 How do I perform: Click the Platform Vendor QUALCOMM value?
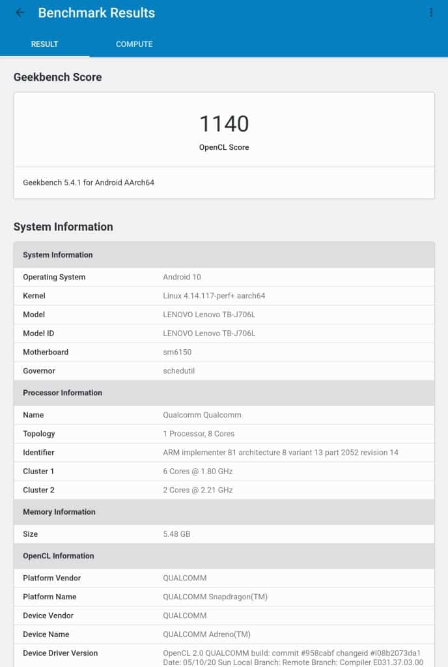point(184,578)
